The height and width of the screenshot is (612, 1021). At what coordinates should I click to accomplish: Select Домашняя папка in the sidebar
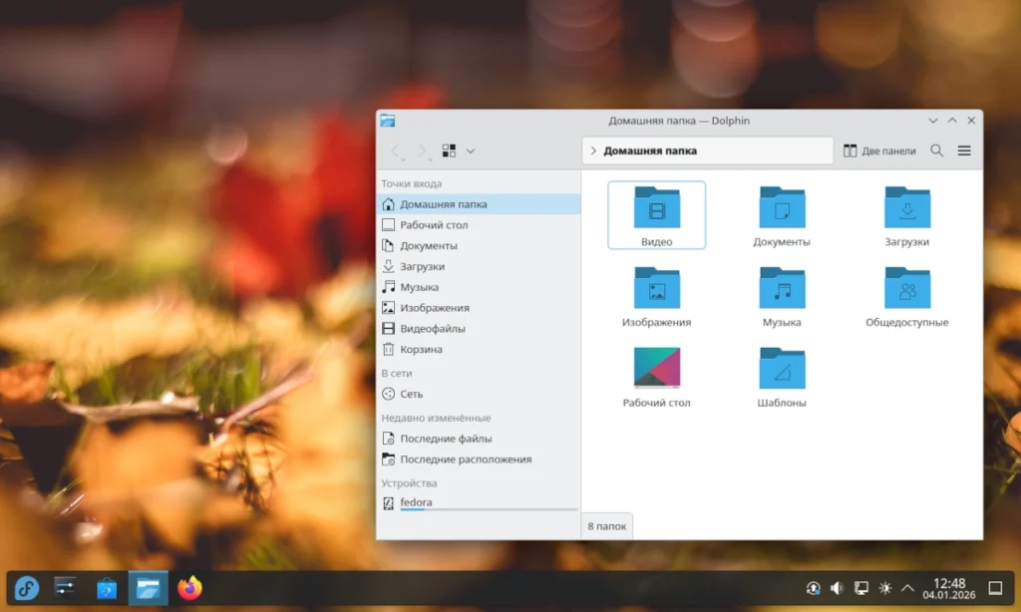[479, 204]
